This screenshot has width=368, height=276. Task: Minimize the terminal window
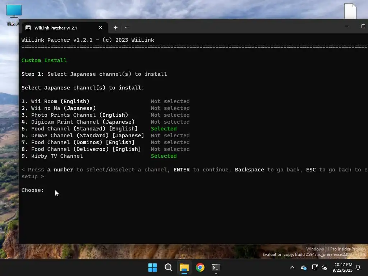[x=347, y=26]
